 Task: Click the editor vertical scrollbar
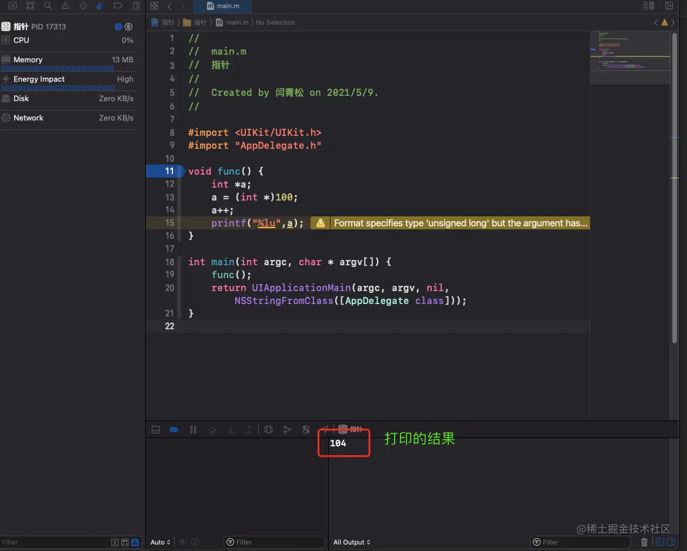[x=674, y=188]
